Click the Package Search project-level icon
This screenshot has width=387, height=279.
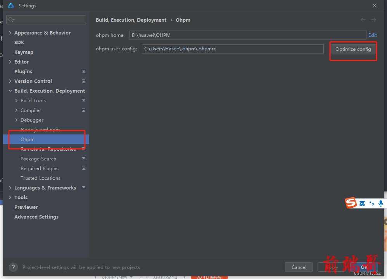tap(84, 158)
